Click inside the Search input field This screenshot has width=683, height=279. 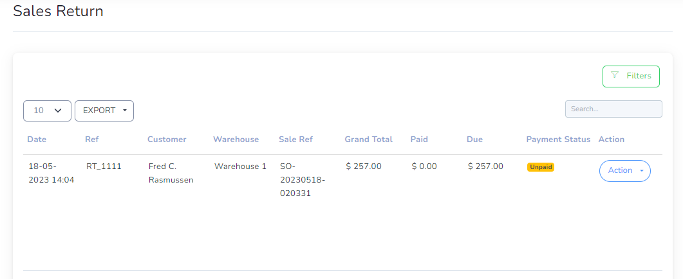tap(613, 109)
